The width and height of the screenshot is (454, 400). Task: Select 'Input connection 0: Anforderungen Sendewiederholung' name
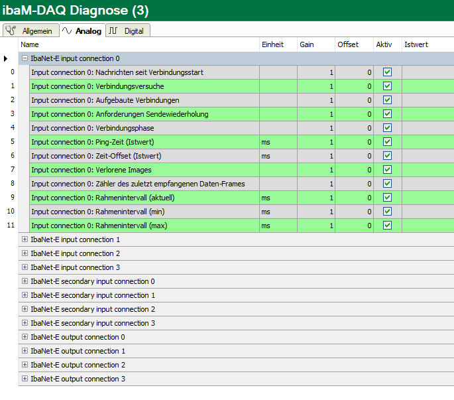[144, 114]
